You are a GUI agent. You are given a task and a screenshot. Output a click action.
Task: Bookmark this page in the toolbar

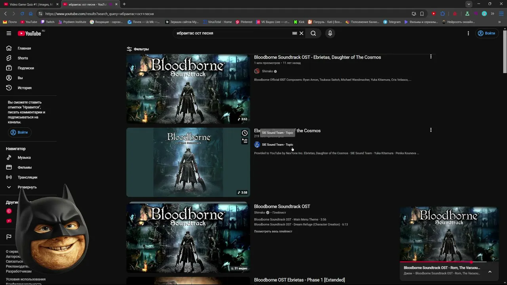click(422, 14)
